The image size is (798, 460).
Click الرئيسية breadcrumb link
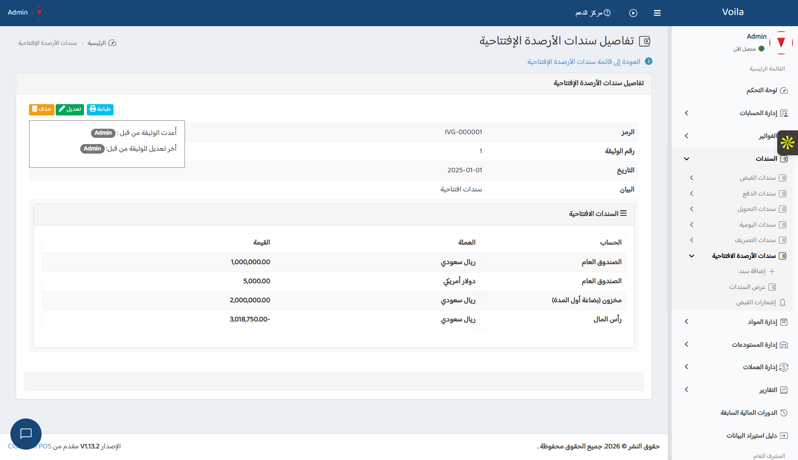97,43
